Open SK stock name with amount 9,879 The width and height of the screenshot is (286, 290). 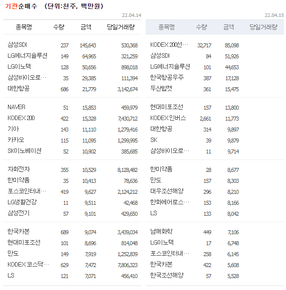click(x=154, y=140)
